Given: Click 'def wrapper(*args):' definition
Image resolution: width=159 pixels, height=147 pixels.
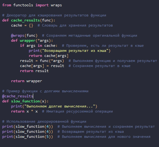Looking at the screenshot, I should pyautogui.click(x=32, y=40).
